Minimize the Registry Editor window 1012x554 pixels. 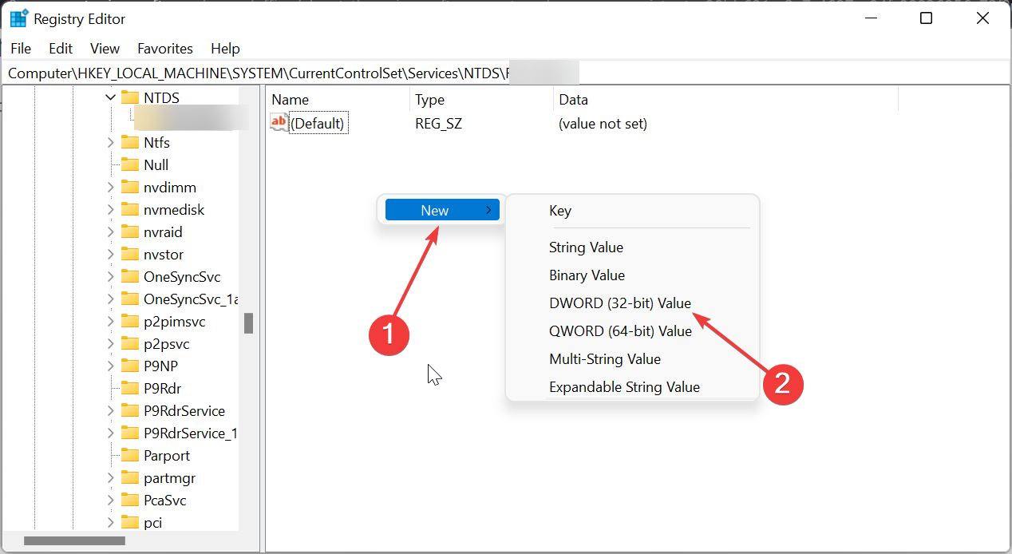[869, 18]
